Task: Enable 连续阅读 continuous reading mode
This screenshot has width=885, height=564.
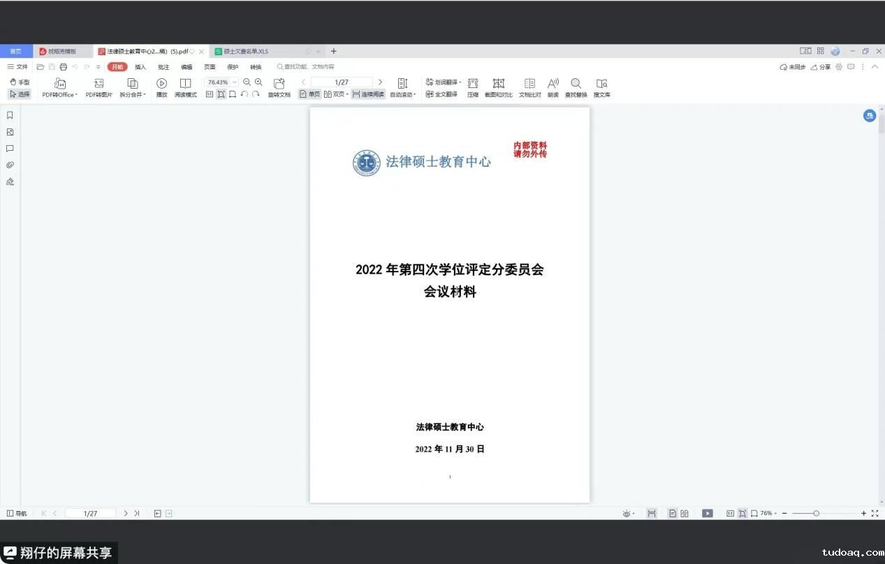Action: (x=368, y=94)
